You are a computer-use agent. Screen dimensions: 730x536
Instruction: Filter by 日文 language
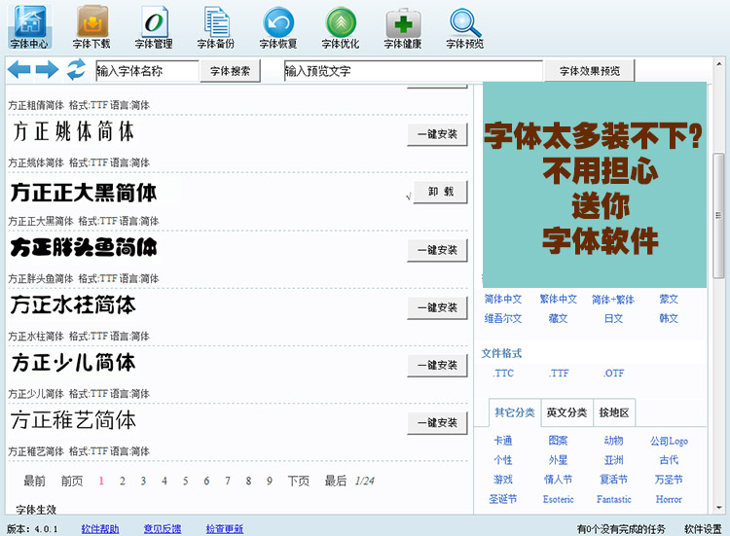click(x=613, y=319)
